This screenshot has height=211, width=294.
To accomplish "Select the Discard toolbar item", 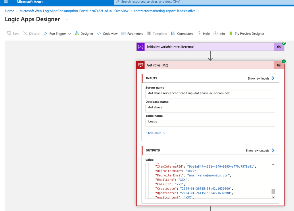I will coord(31,34).
